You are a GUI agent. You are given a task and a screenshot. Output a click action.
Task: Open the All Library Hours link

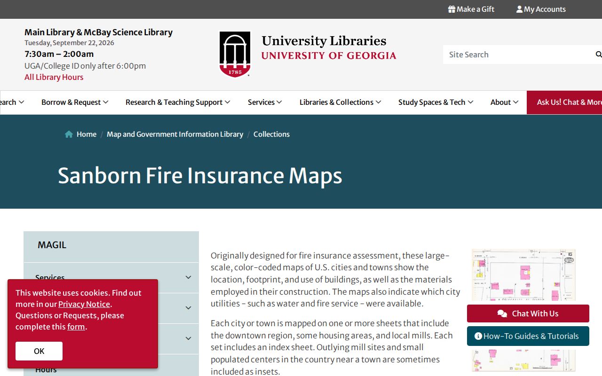pos(54,77)
